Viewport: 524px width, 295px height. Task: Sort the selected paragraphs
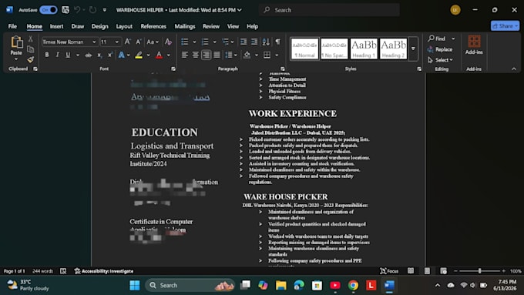coord(266,42)
